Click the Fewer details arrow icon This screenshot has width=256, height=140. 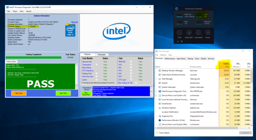[x=157, y=133]
